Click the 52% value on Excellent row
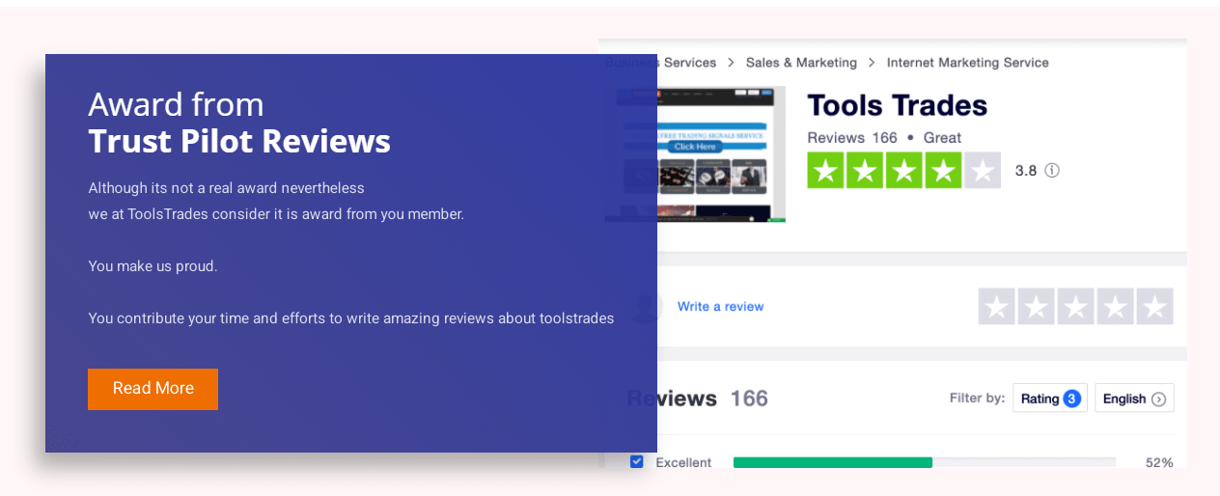This screenshot has width=1220, height=496. coord(1159,462)
